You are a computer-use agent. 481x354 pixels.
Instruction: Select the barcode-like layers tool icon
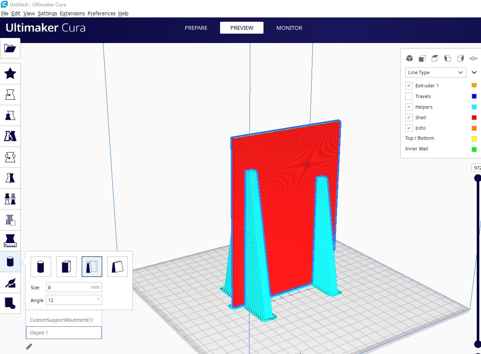pos(10,220)
